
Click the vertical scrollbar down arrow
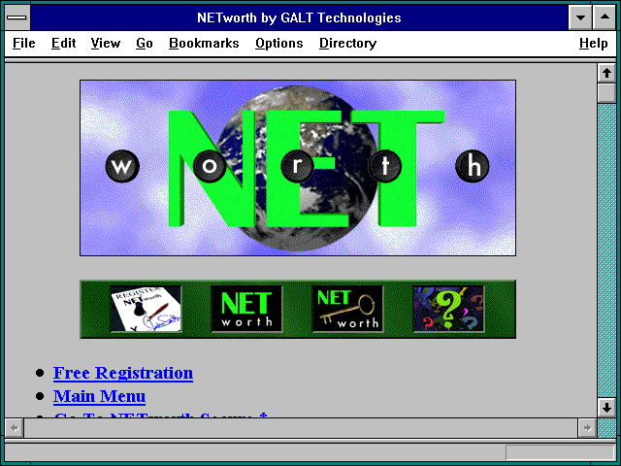[606, 408]
